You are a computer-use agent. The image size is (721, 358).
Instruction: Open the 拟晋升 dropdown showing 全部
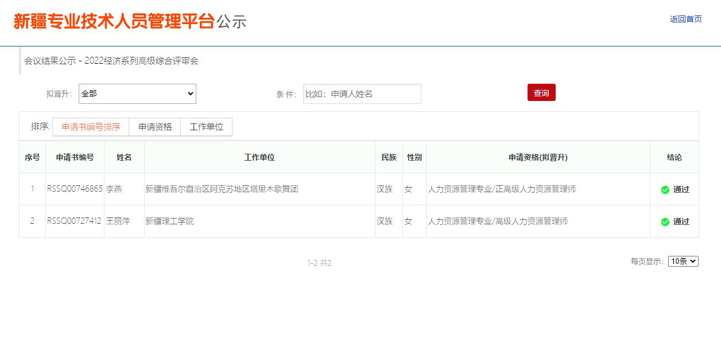click(x=137, y=94)
